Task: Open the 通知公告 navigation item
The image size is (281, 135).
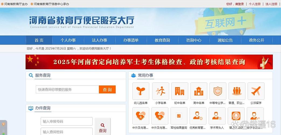Action: point(225,40)
